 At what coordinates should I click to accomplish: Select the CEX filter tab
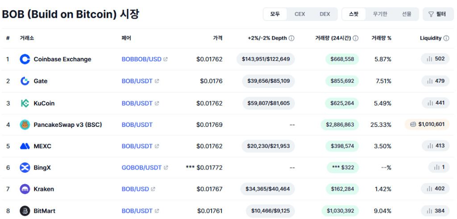click(x=299, y=14)
